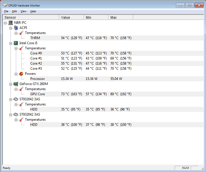Click the ACPI label
206x172 pixels.
23,28
